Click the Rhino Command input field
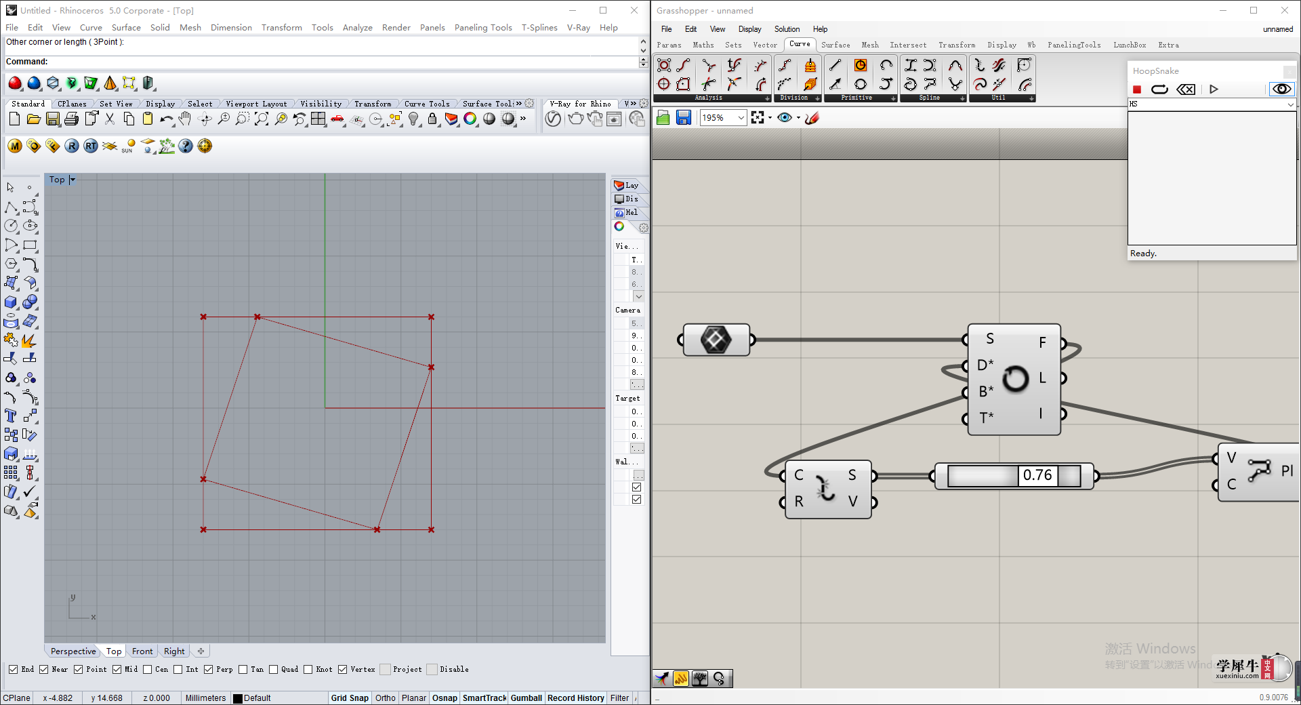1301x705 pixels. click(x=321, y=62)
